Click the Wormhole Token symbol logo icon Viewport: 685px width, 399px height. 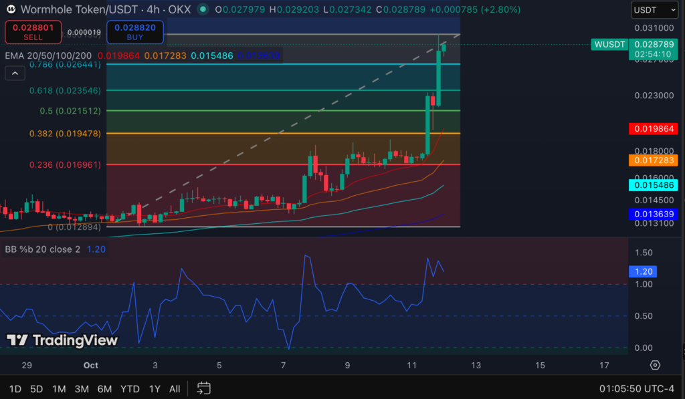point(11,9)
